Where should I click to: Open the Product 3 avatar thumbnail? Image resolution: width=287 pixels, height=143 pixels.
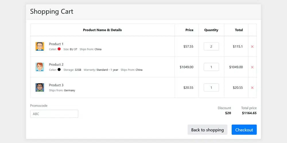point(40,88)
